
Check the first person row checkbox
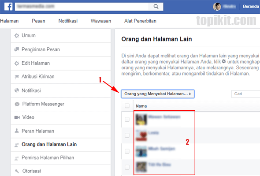pos(127,120)
